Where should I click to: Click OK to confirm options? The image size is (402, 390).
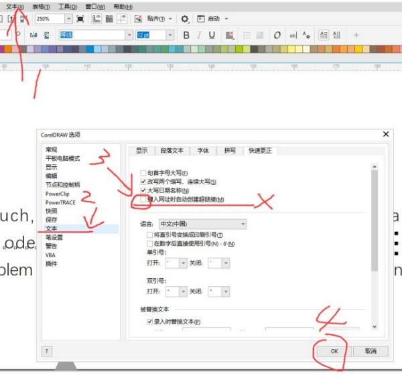click(x=334, y=351)
